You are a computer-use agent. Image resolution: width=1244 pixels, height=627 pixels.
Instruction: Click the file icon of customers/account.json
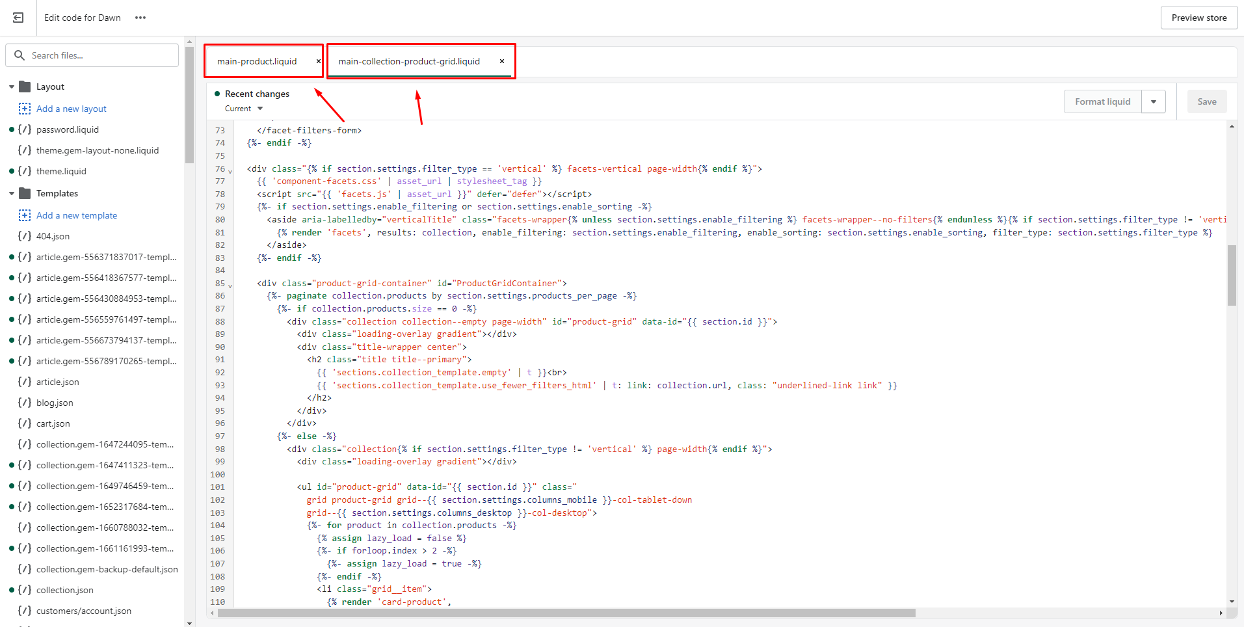[x=25, y=611]
